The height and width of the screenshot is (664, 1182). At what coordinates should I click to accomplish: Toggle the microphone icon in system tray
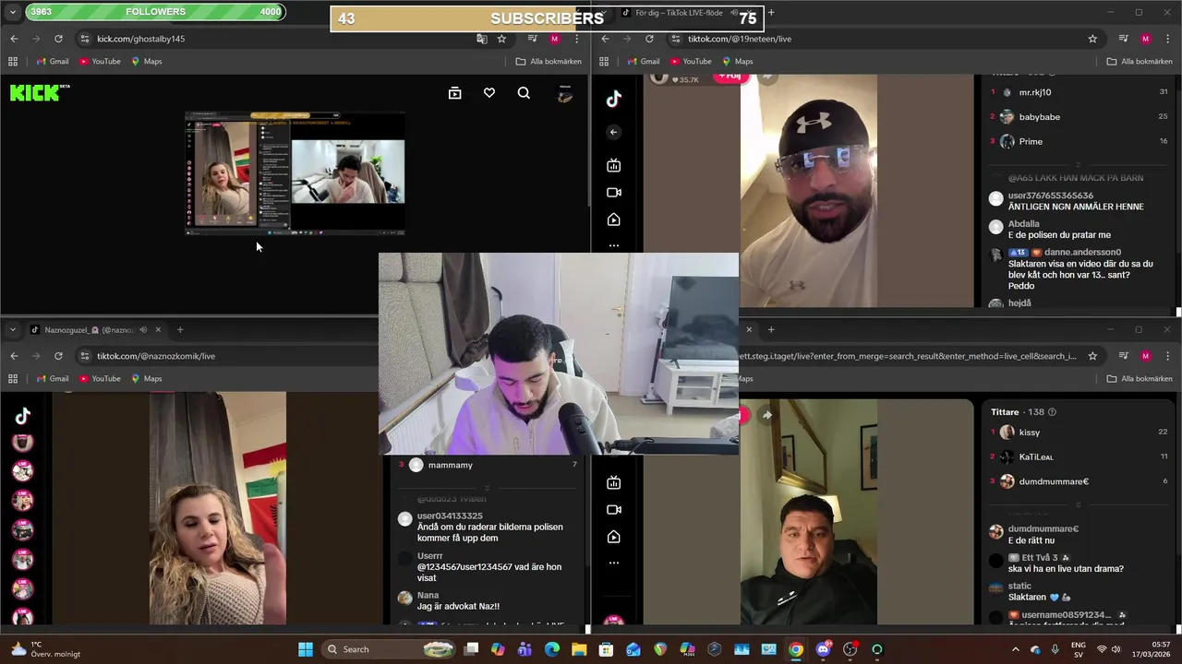pos(1055,649)
